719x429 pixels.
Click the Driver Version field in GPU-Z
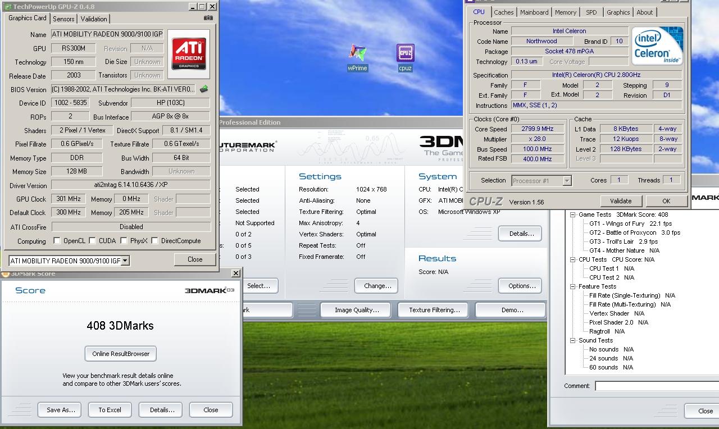[131, 185]
